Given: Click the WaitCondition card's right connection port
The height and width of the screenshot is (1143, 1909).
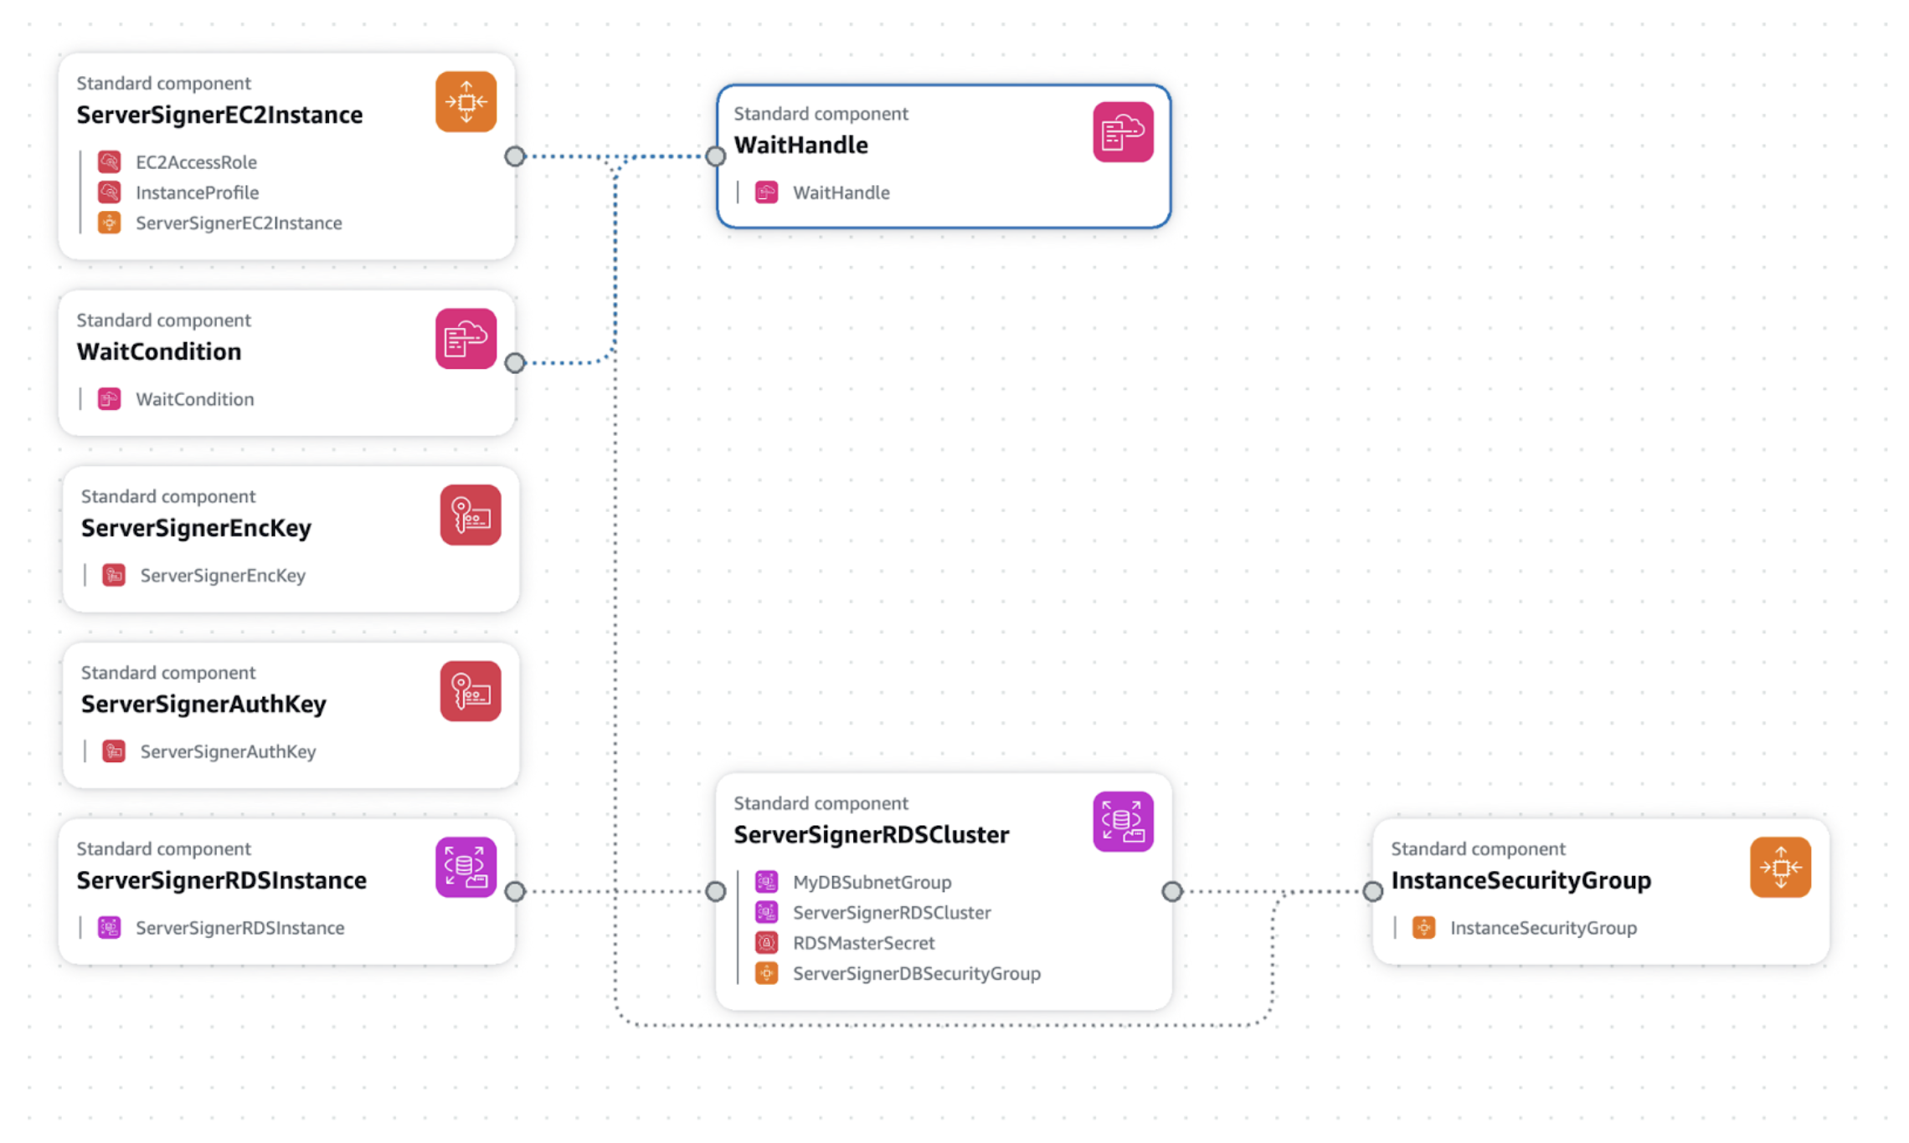Looking at the screenshot, I should point(515,363).
